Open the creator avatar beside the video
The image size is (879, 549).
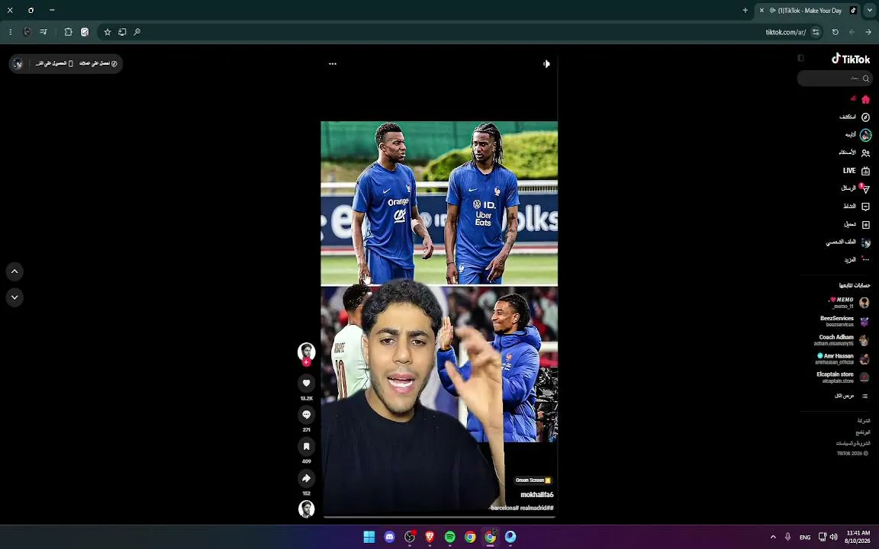306,352
